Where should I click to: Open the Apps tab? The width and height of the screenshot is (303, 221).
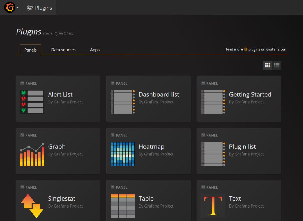click(95, 50)
